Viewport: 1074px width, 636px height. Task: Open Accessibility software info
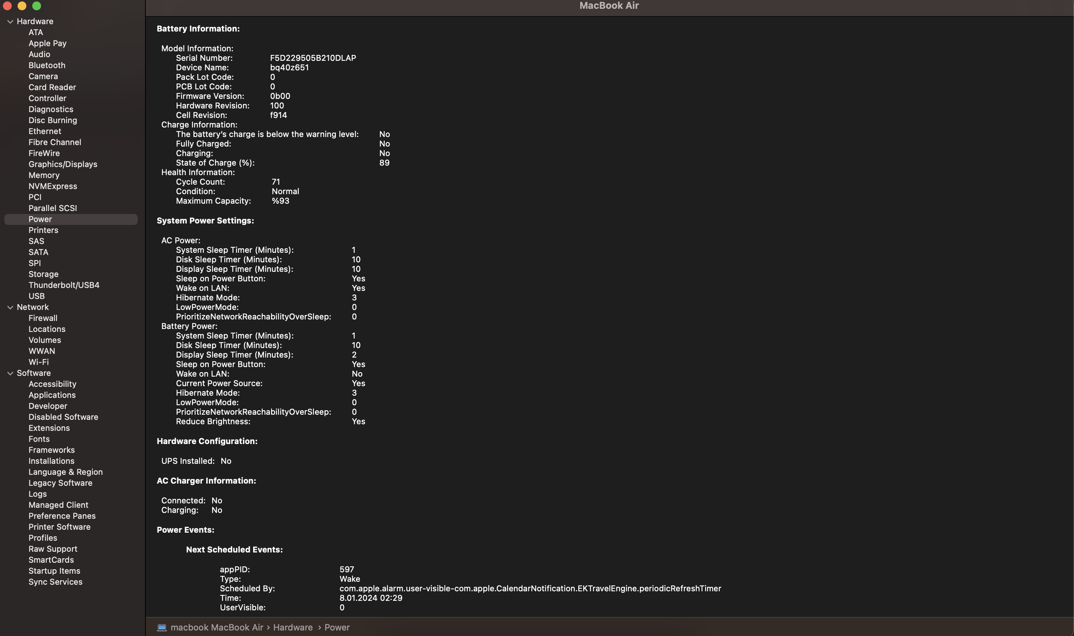pos(52,384)
